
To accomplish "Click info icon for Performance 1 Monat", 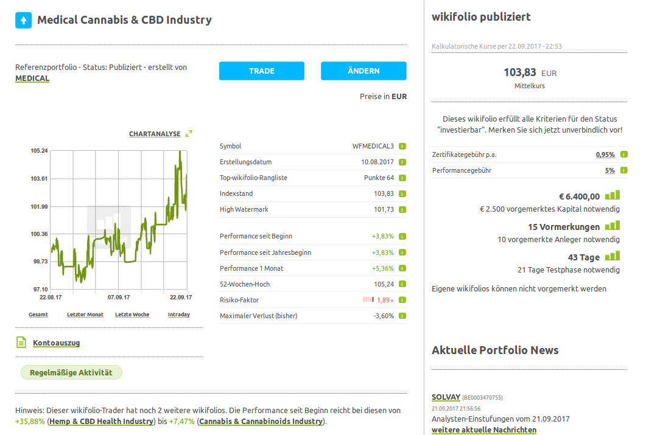I will click(402, 268).
